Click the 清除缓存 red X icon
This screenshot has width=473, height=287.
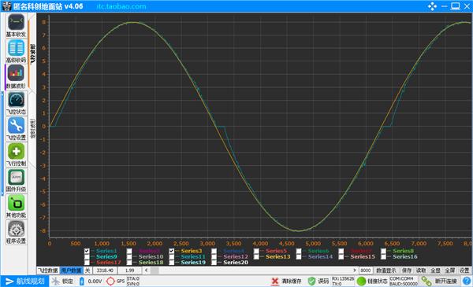click(x=275, y=281)
